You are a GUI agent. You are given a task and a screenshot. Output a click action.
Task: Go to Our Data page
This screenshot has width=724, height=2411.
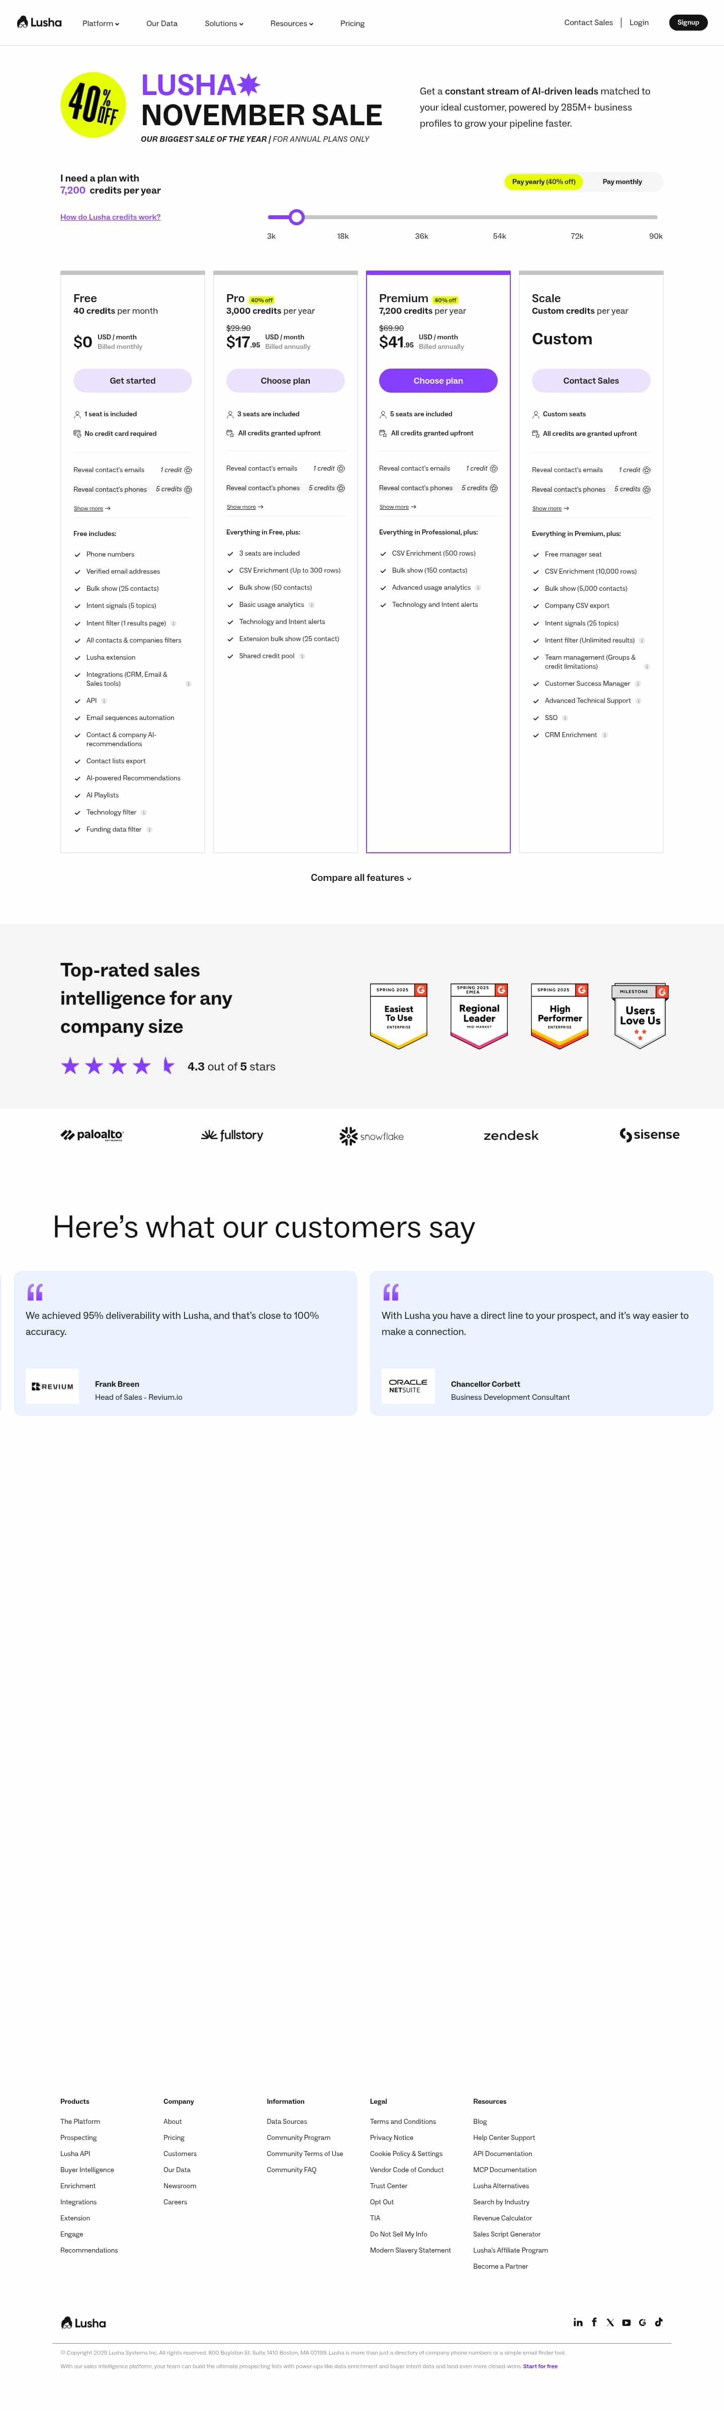[162, 24]
